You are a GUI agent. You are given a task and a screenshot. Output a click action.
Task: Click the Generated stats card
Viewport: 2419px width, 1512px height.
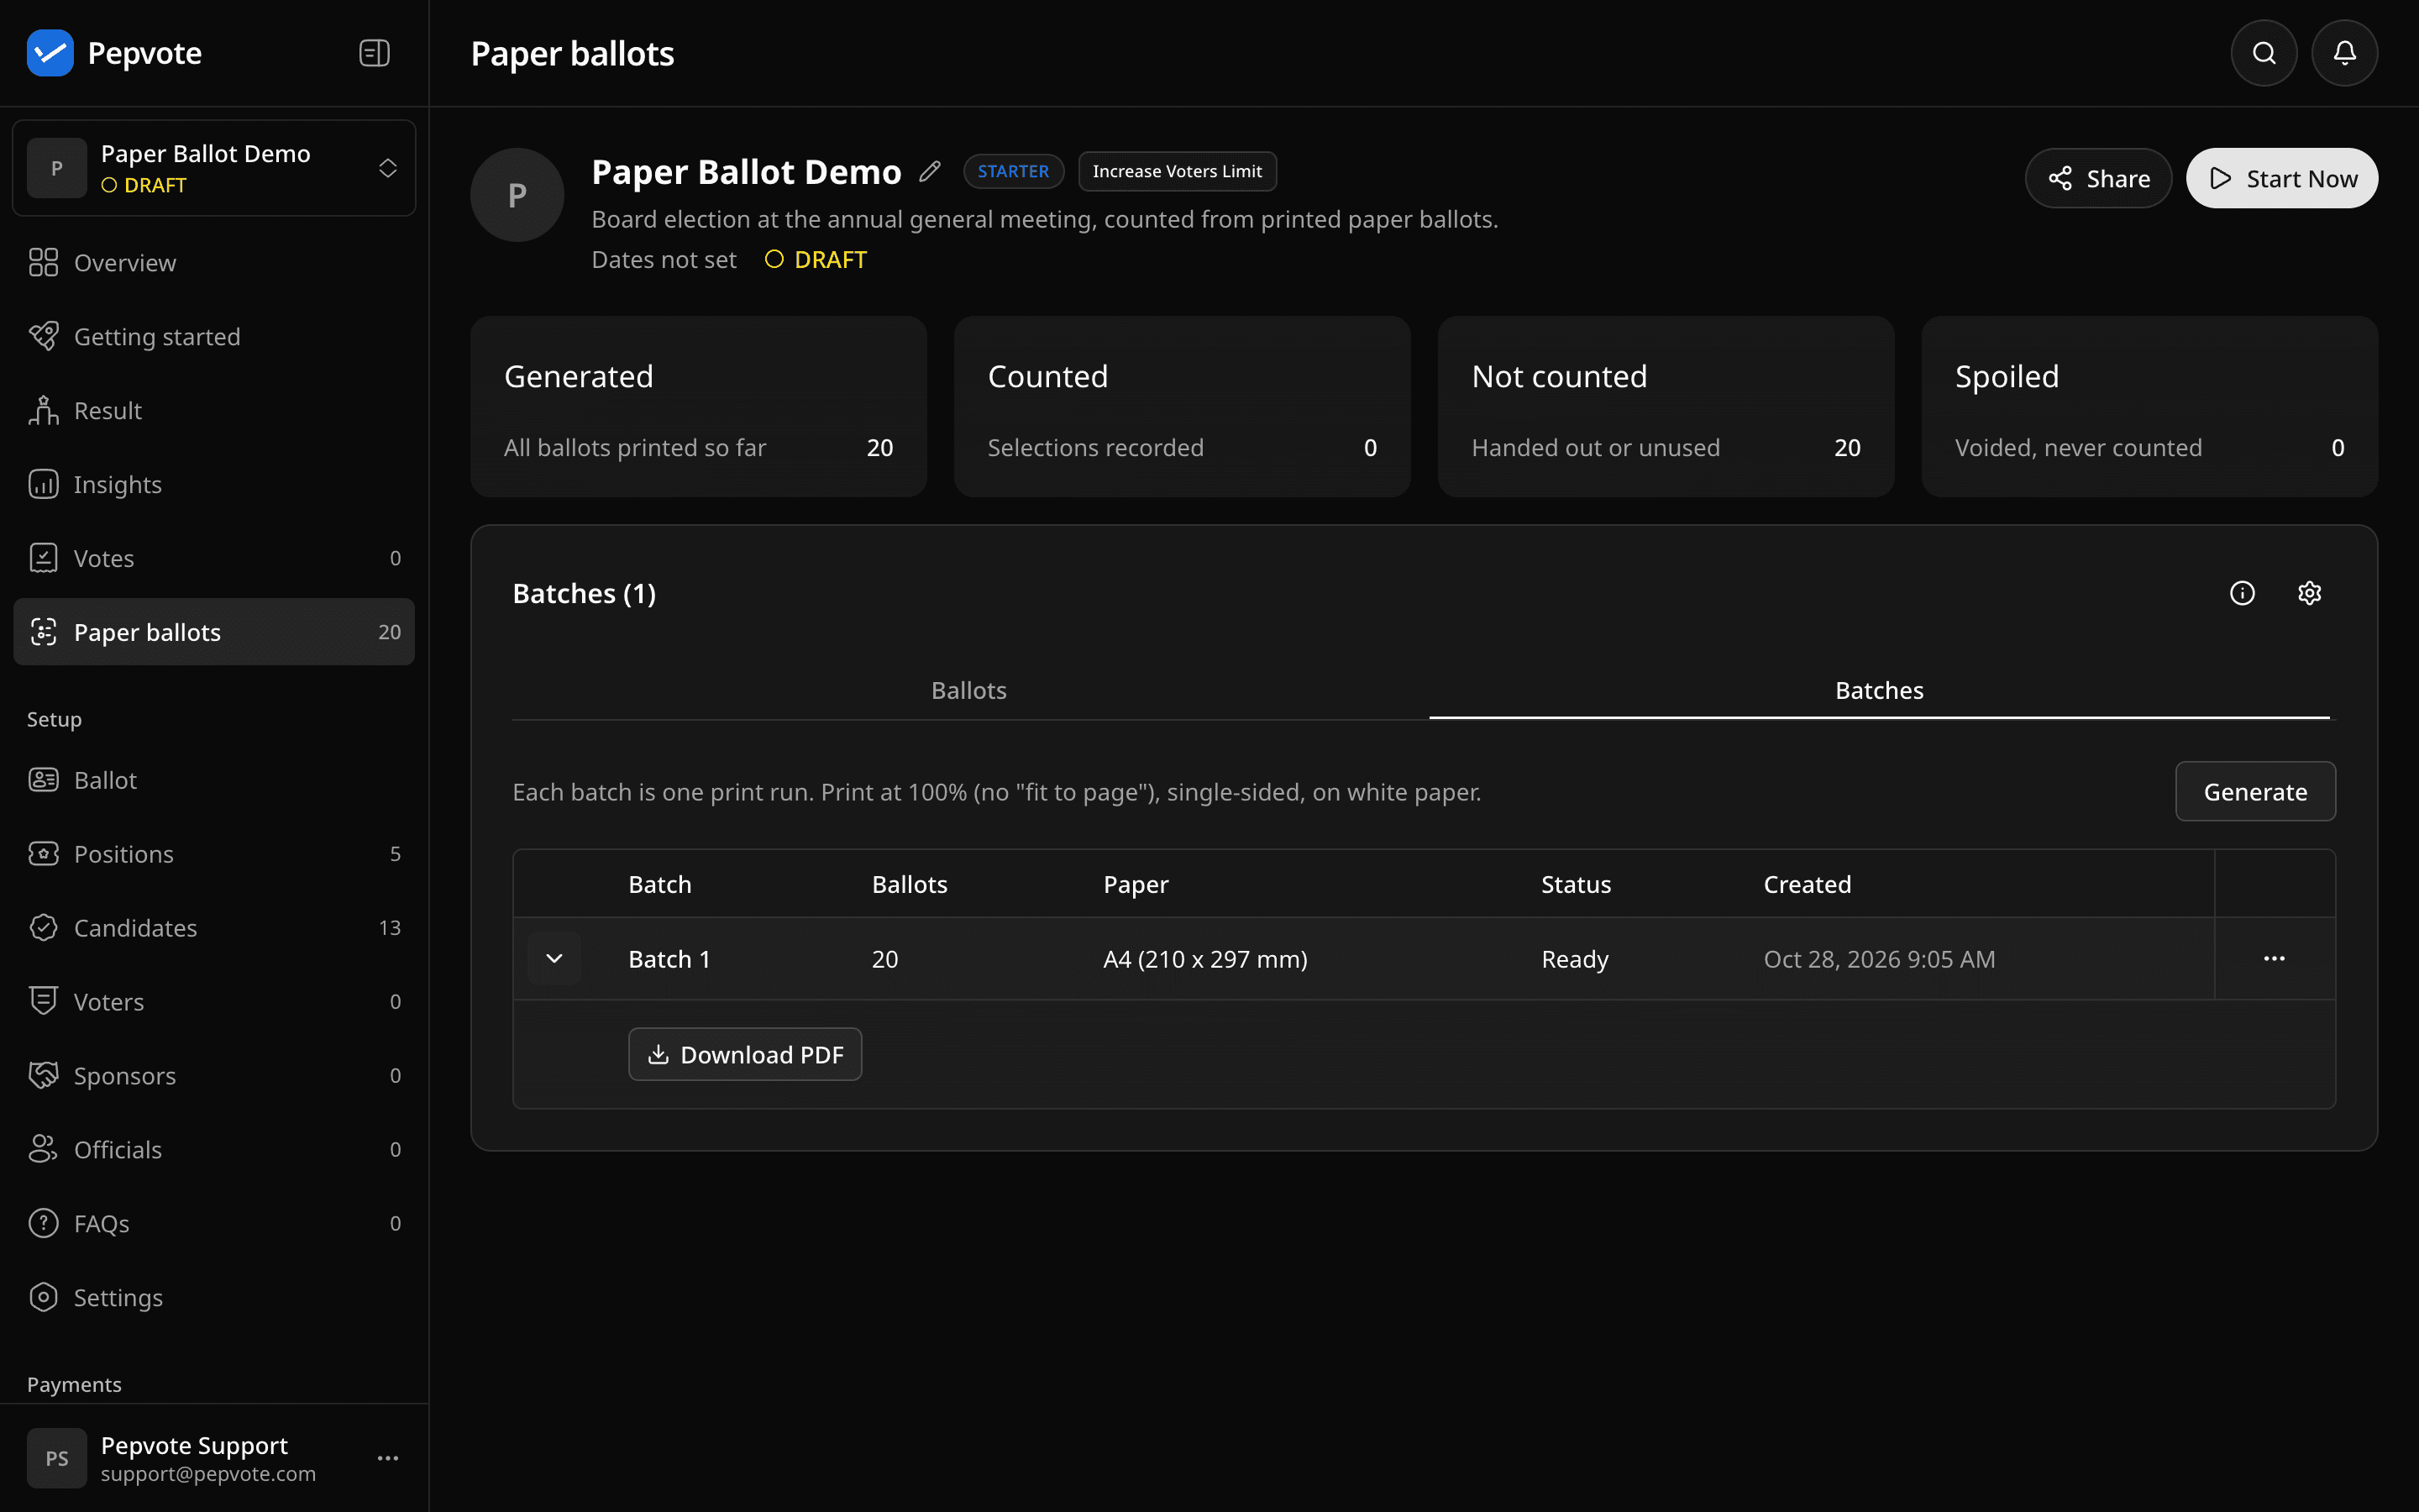point(699,407)
